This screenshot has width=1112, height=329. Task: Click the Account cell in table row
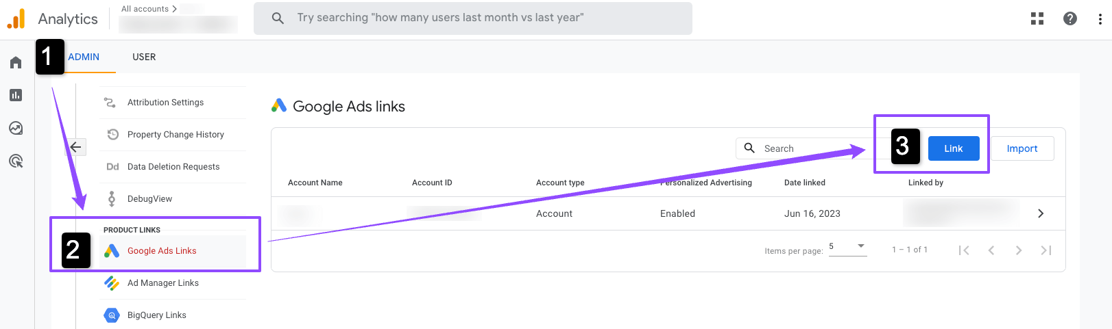click(x=554, y=213)
